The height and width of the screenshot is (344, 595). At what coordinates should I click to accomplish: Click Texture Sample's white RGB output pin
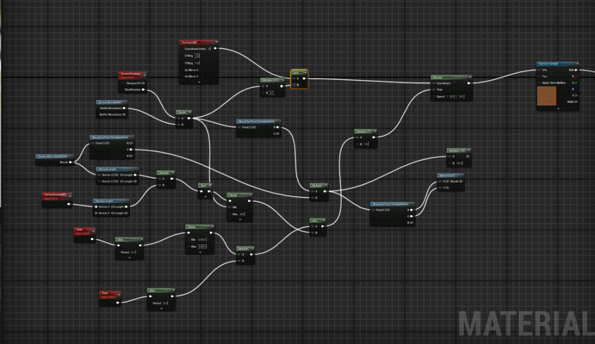576,70
